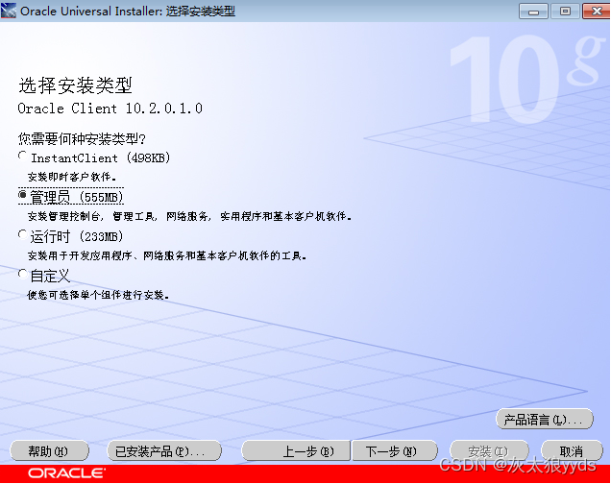
Task: Click the 您需要何种安装类型? question text
Action: coord(82,138)
